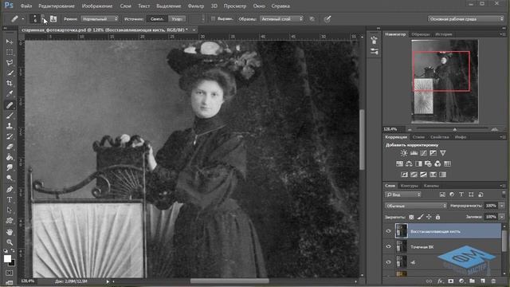Open the Непрозрачность slider arrow
The width and height of the screenshot is (510, 287).
[x=502, y=206]
